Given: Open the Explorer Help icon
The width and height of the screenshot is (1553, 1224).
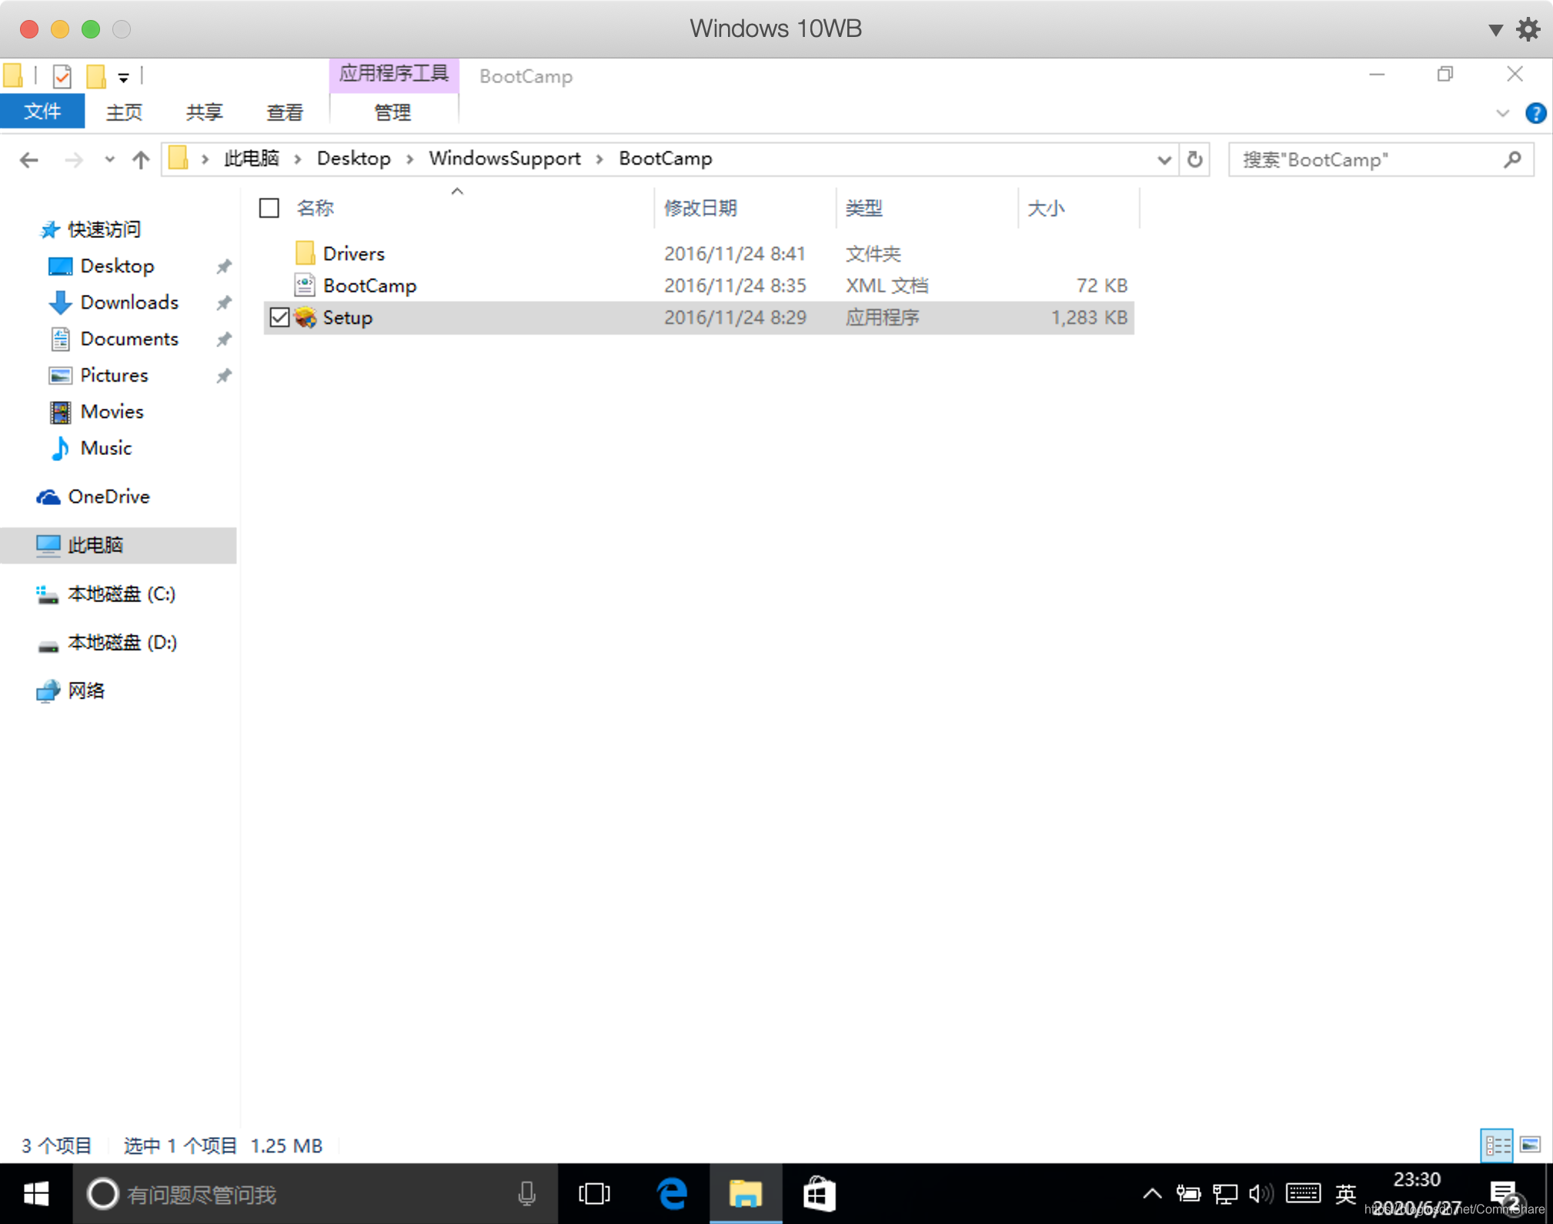Looking at the screenshot, I should (x=1535, y=113).
